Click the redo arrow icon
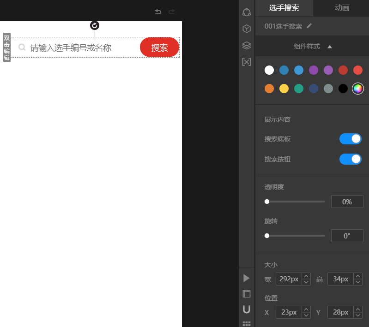 (172, 12)
